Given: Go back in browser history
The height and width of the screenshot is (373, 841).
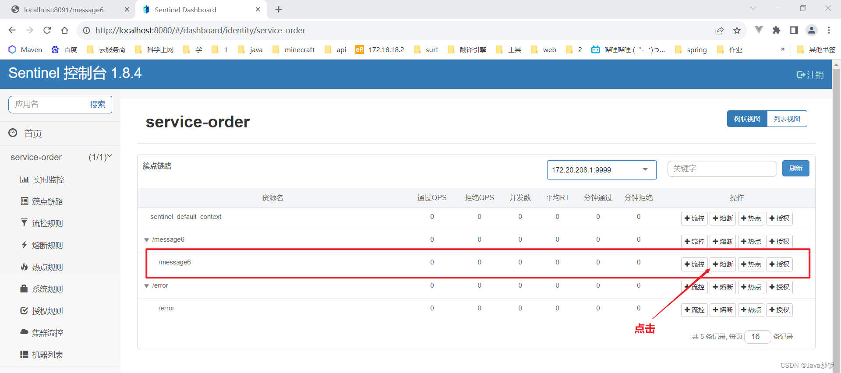Looking at the screenshot, I should [x=12, y=30].
